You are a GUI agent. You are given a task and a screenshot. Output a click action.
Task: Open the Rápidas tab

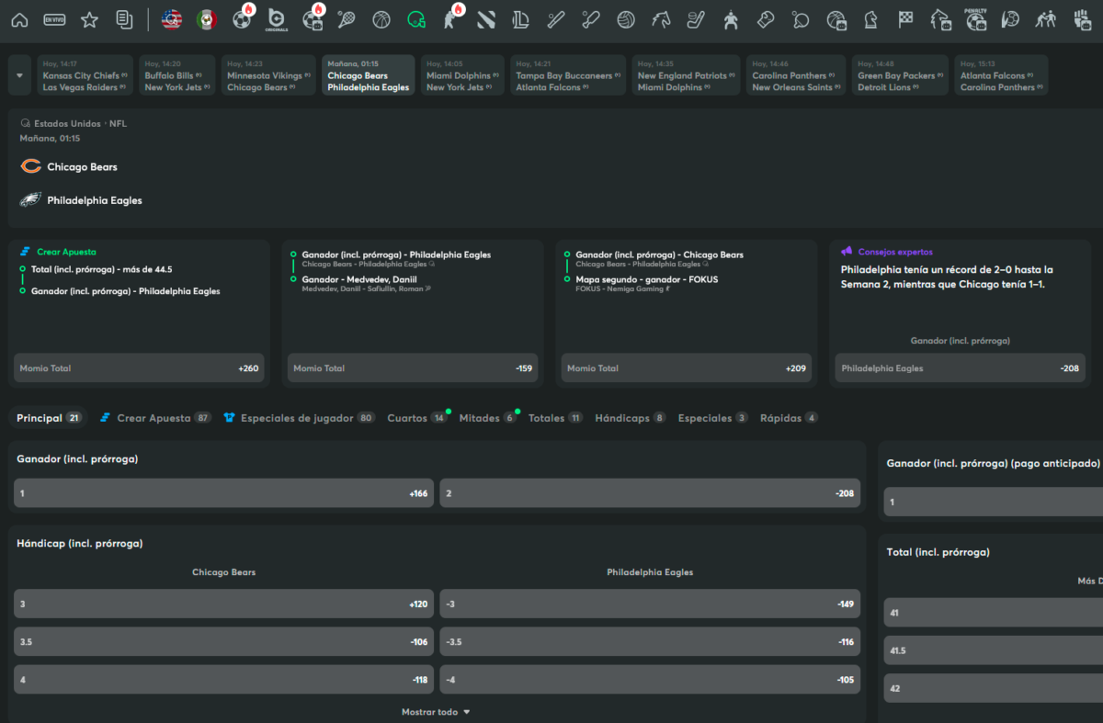789,418
